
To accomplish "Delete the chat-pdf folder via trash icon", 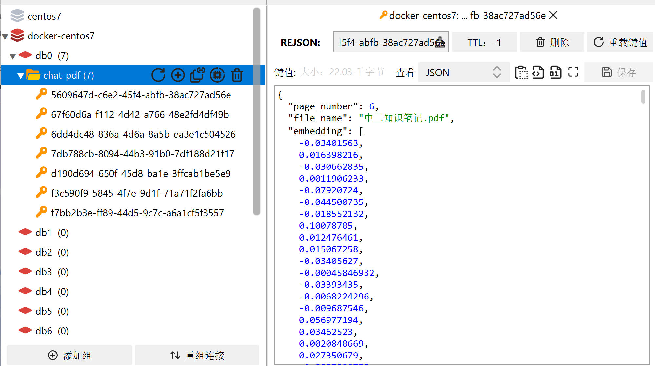I will coord(237,75).
